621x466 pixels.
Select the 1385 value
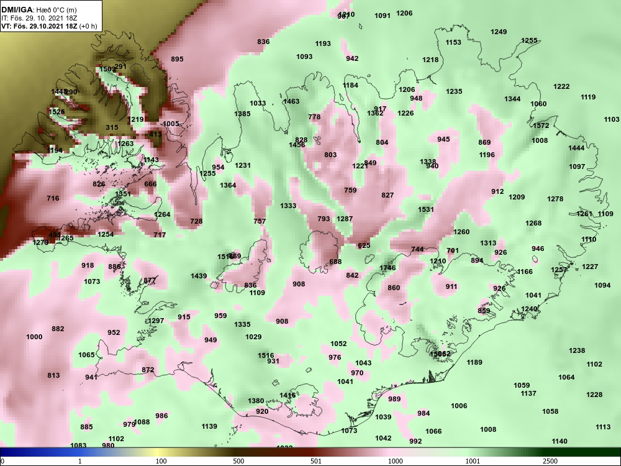[242, 114]
